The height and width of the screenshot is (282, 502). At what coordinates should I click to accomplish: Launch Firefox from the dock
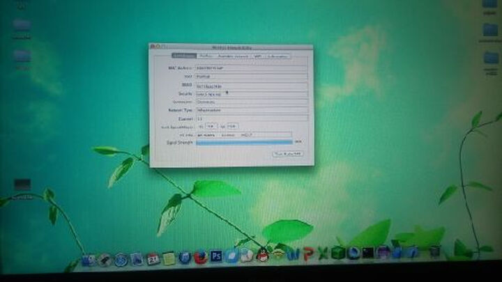[x=200, y=257]
